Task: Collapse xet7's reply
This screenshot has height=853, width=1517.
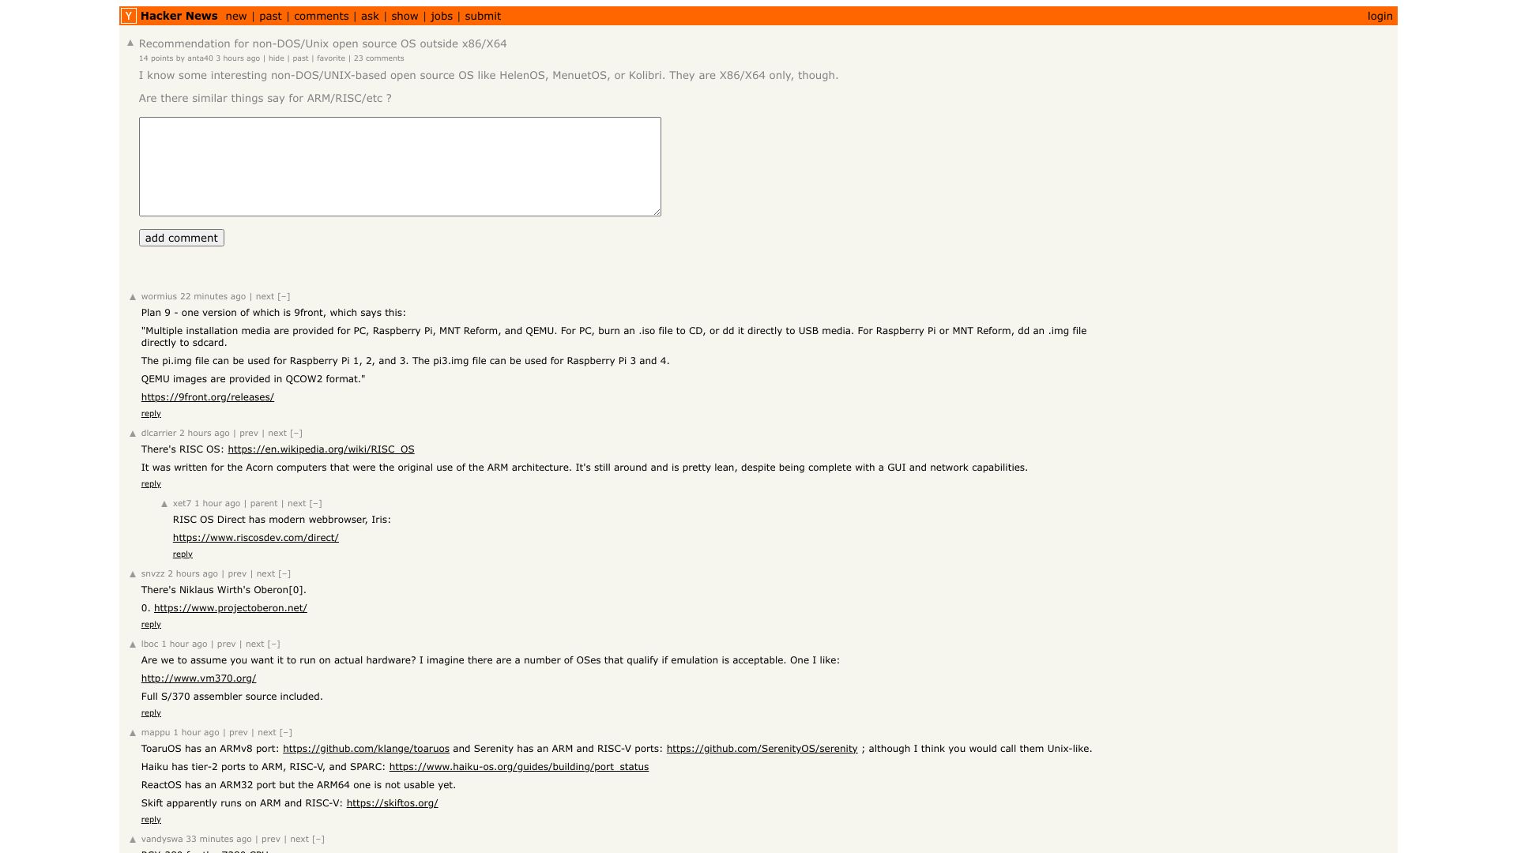Action: click(315, 504)
